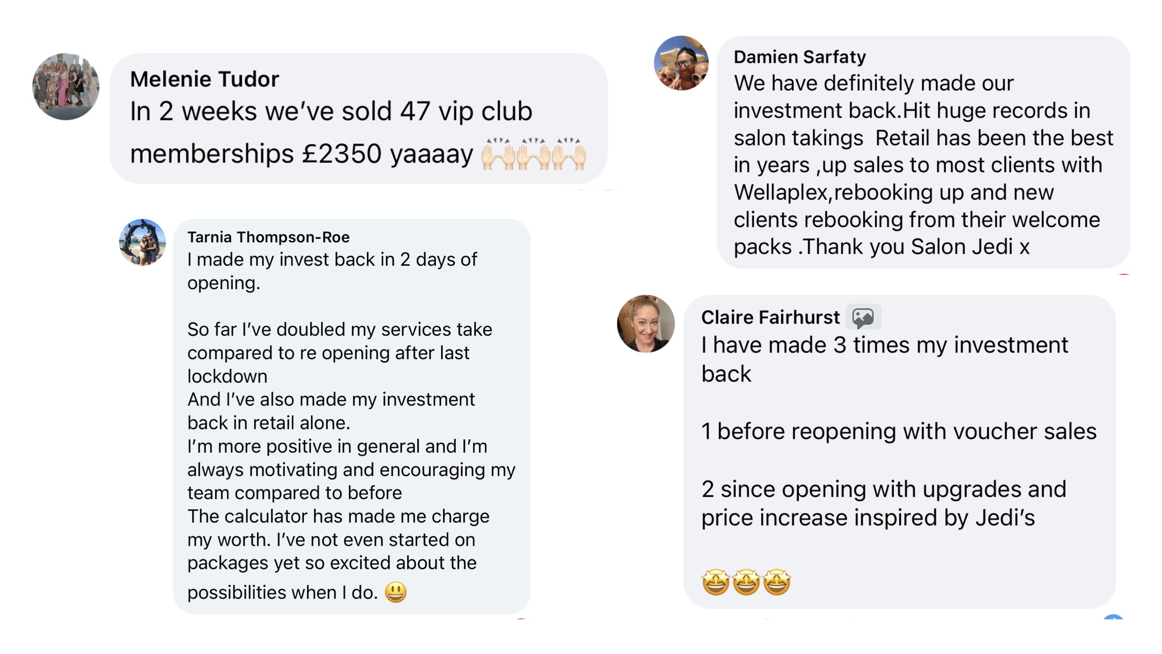Screen dimensions: 1162x654
Task: Click the photo icon beside Claire Fairhurst
Action: [x=863, y=318]
